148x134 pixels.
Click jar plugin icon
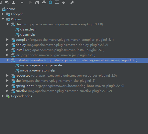pyautogui.click(x=13, y=55)
